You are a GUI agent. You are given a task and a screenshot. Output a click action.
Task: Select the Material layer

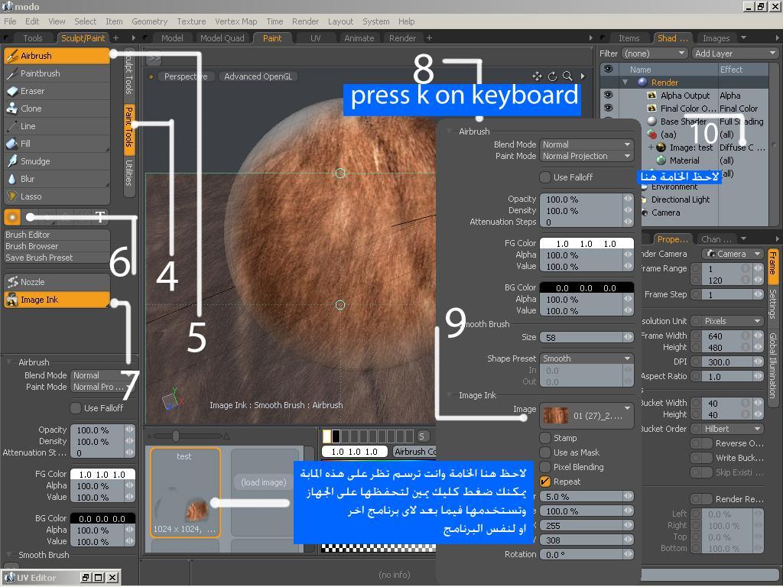point(684,161)
